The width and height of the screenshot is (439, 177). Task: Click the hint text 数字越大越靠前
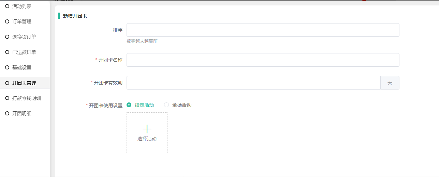click(142, 41)
